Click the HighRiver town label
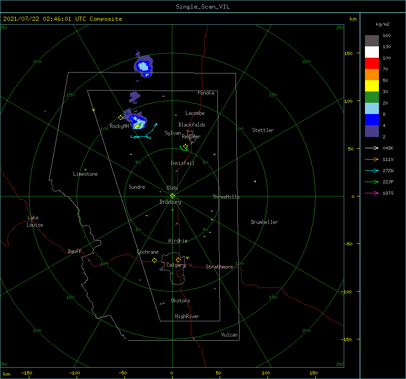 point(187,316)
